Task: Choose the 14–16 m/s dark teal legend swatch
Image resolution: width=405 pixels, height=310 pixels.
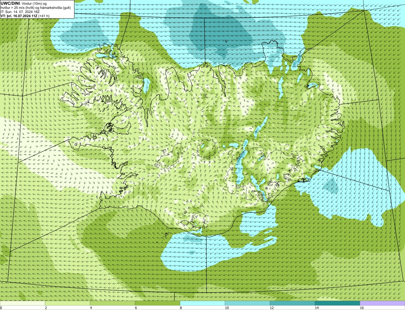Action: [337, 303]
